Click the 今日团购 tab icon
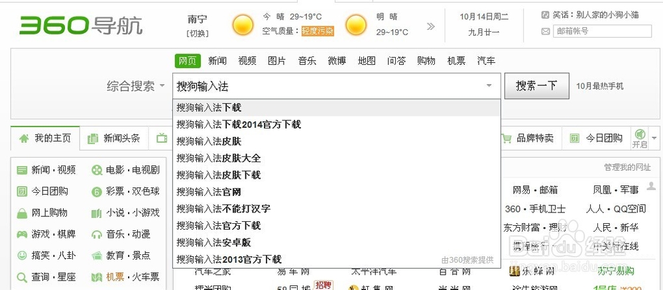This screenshot has height=290, width=663. (x=574, y=138)
